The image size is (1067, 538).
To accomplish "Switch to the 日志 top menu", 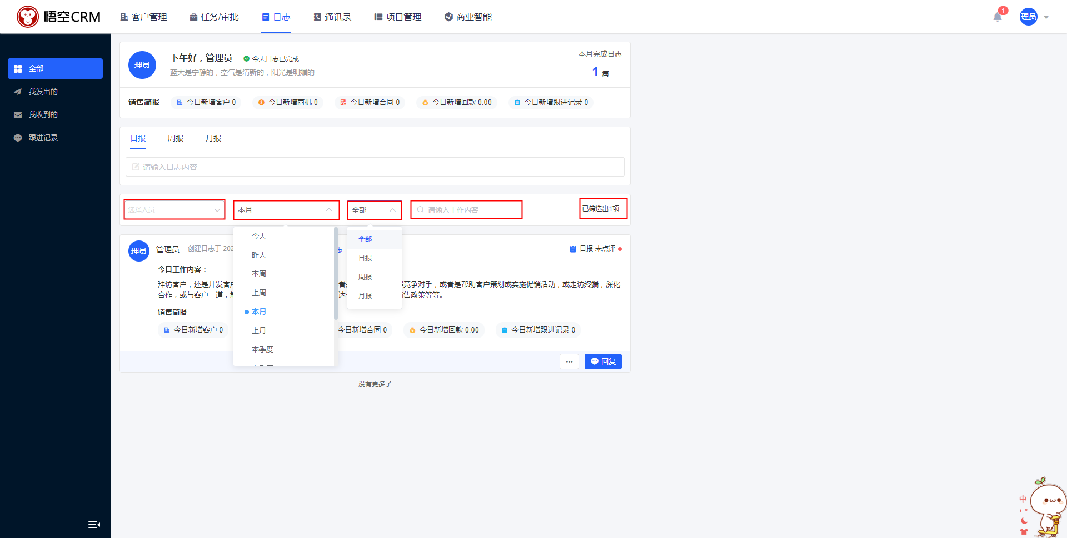I will [x=276, y=17].
